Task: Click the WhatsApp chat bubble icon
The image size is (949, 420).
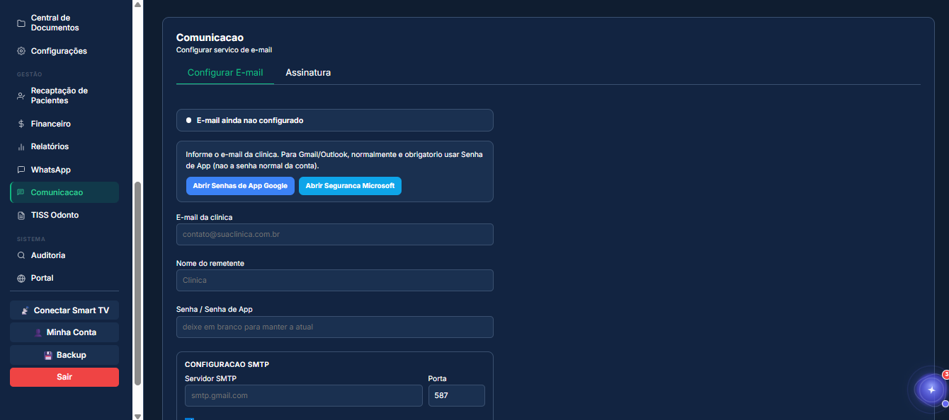Action: 21,170
